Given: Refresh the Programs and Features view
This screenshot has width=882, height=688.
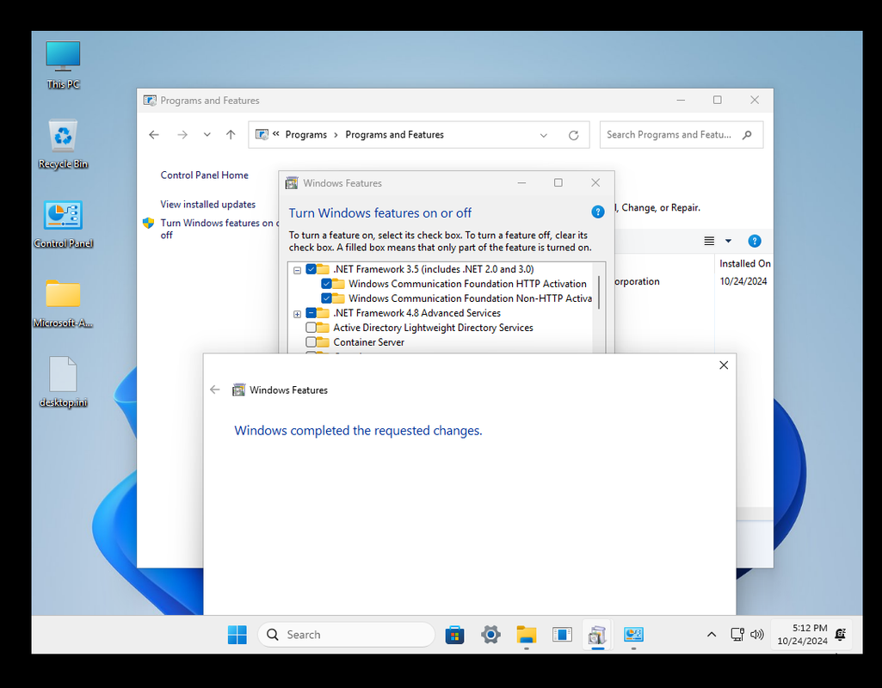Looking at the screenshot, I should 573,136.
